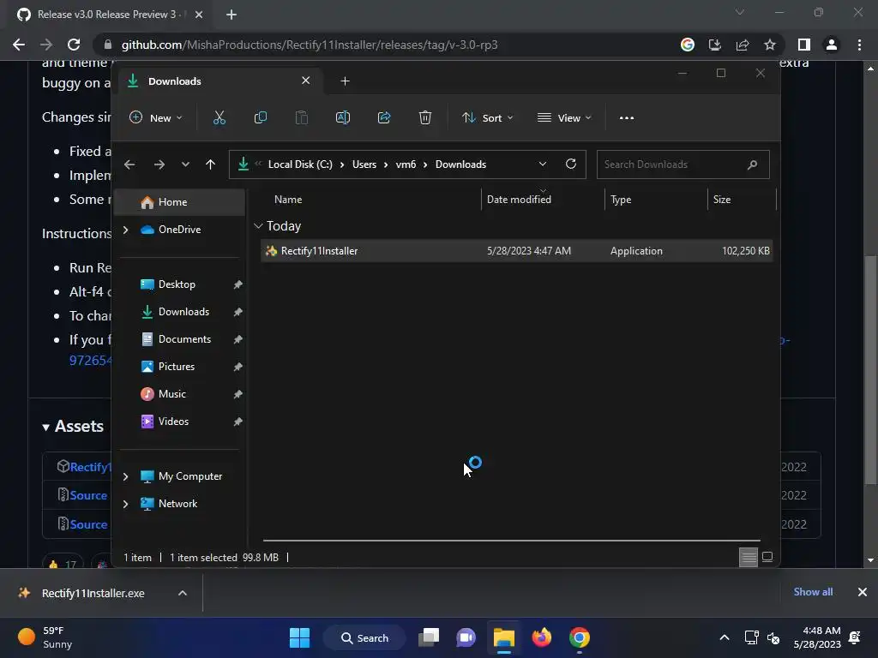Click the Google icon in Chrome address bar
Viewport: 878px width, 658px height.
click(688, 45)
